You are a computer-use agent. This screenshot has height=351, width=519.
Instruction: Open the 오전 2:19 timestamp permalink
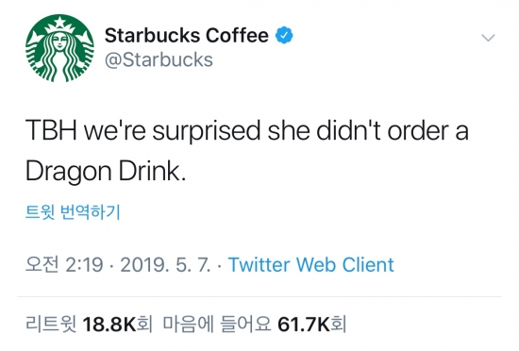point(64,265)
